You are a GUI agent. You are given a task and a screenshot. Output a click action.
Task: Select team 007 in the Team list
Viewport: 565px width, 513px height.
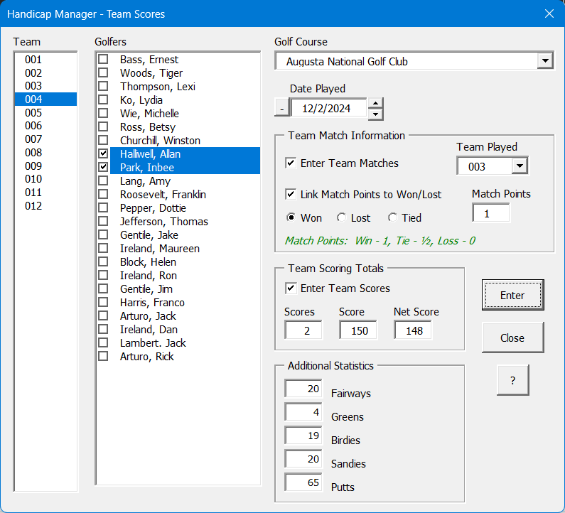coord(45,139)
